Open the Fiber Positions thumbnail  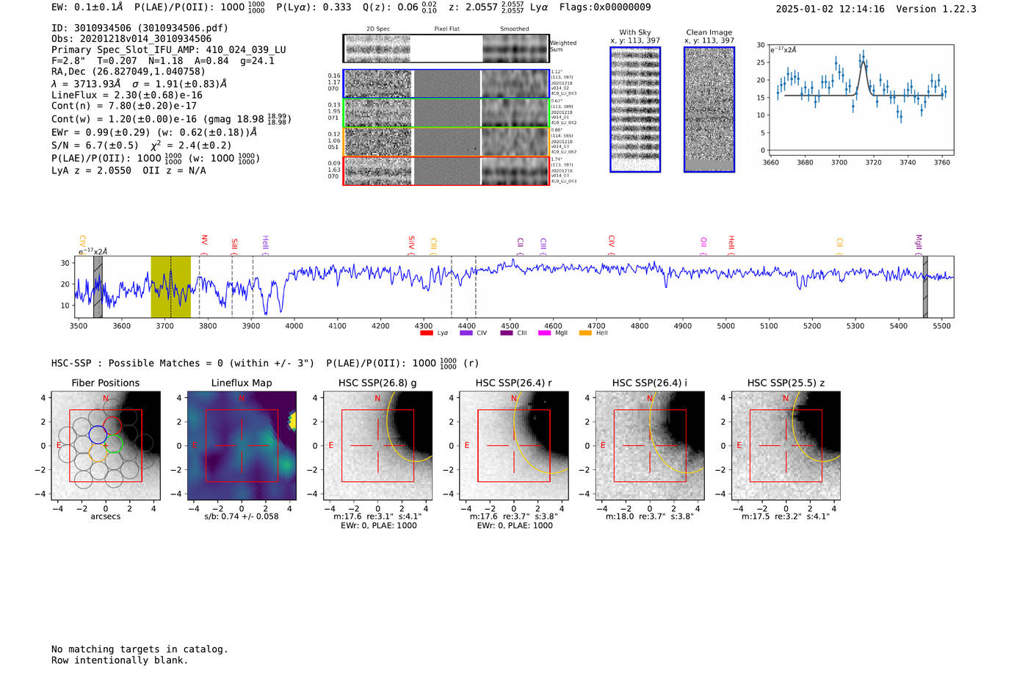[x=105, y=446]
